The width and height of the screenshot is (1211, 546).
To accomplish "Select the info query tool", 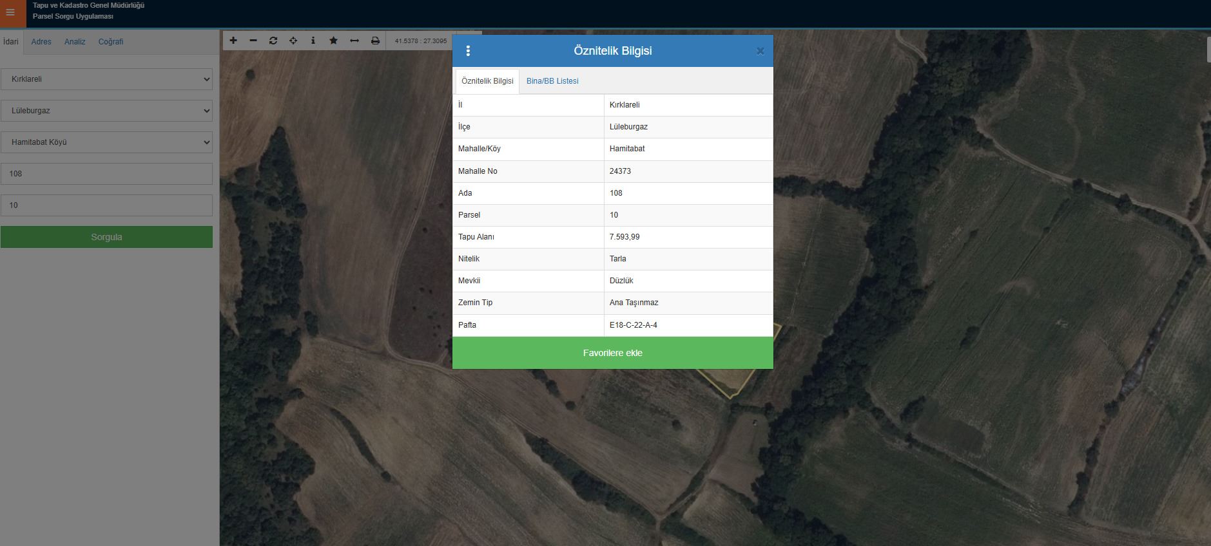I will coord(313,41).
